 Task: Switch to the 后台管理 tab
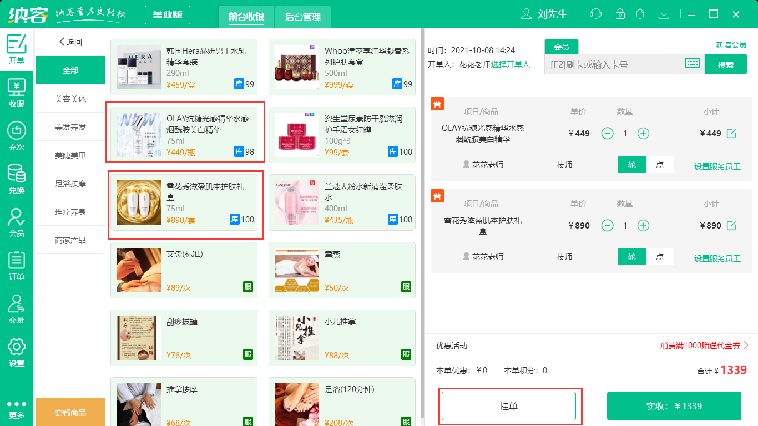click(303, 17)
